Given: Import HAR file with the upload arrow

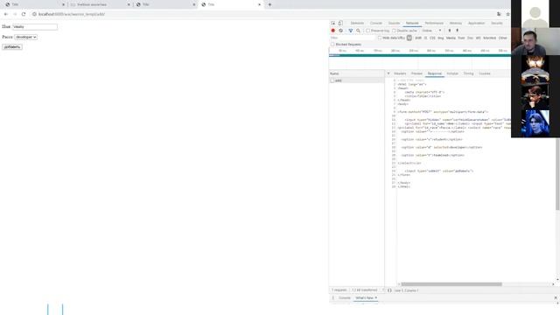Looking at the screenshot, I should click(450, 31).
